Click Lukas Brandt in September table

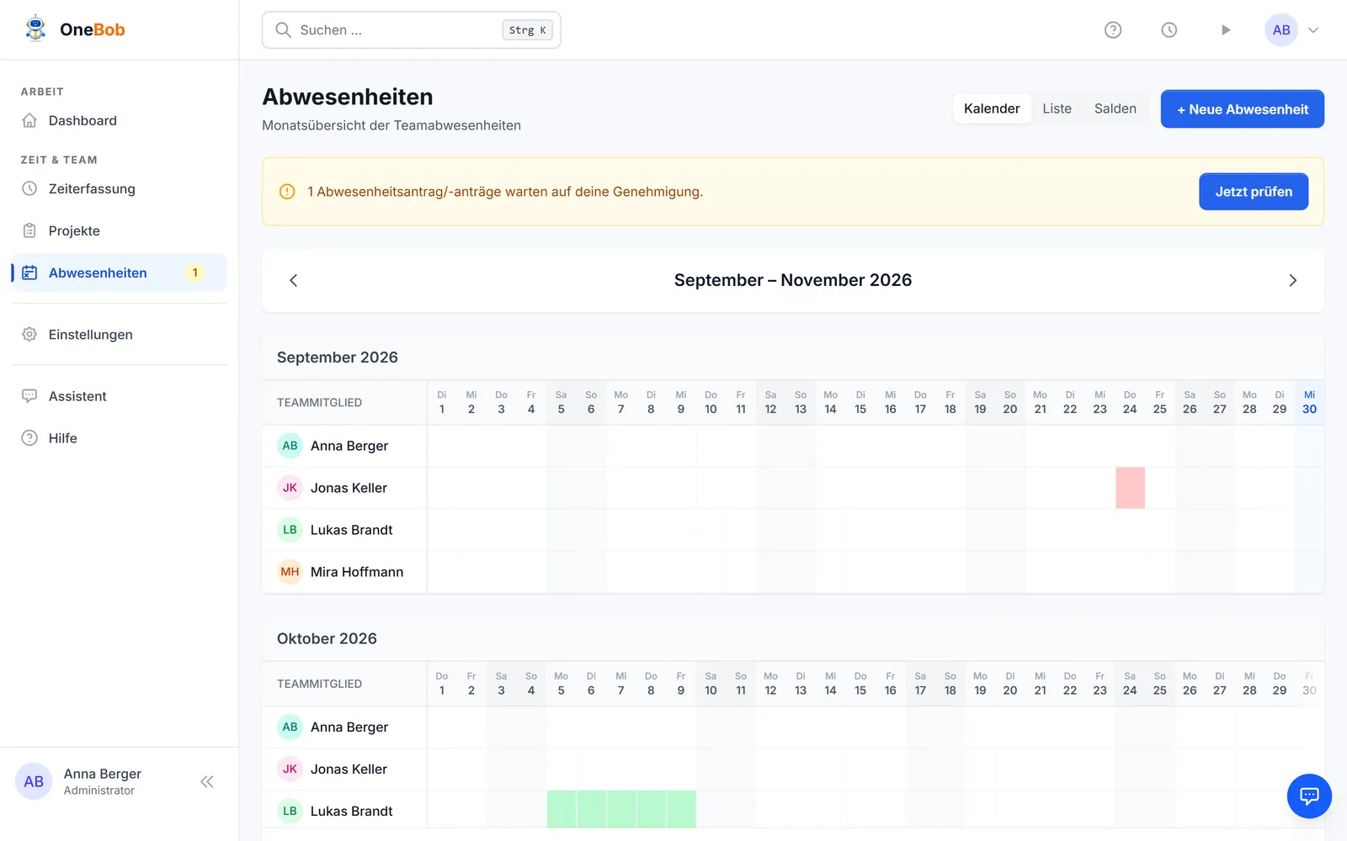point(352,530)
